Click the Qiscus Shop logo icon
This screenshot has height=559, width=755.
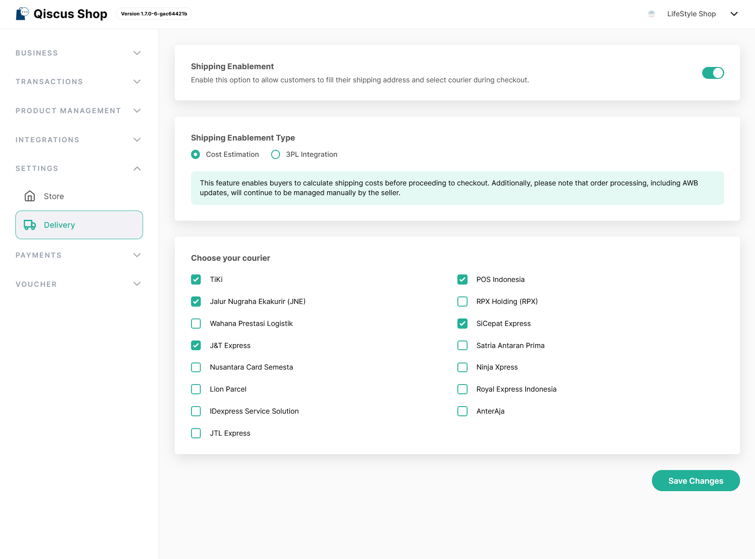click(x=22, y=14)
